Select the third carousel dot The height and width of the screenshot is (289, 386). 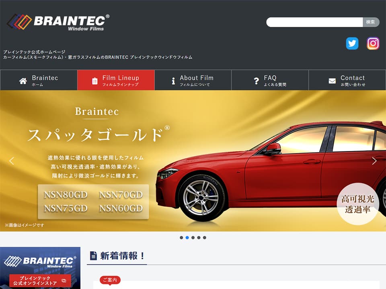pos(193,238)
